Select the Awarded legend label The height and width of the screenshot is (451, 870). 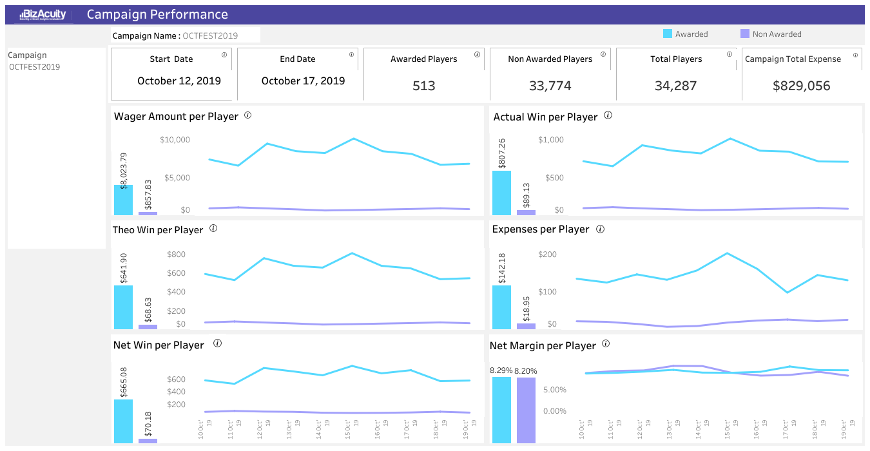pos(691,34)
